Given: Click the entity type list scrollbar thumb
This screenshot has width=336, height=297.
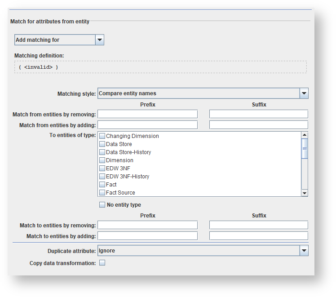Looking at the screenshot, I should click(x=305, y=148).
